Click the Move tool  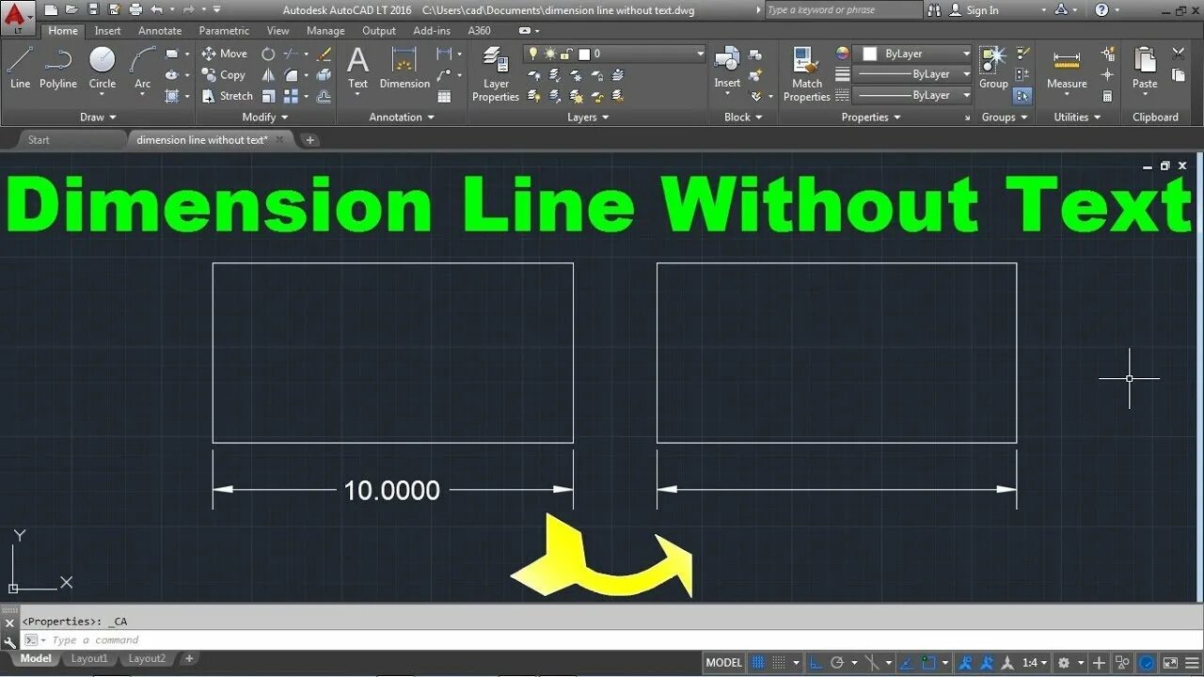coord(225,54)
